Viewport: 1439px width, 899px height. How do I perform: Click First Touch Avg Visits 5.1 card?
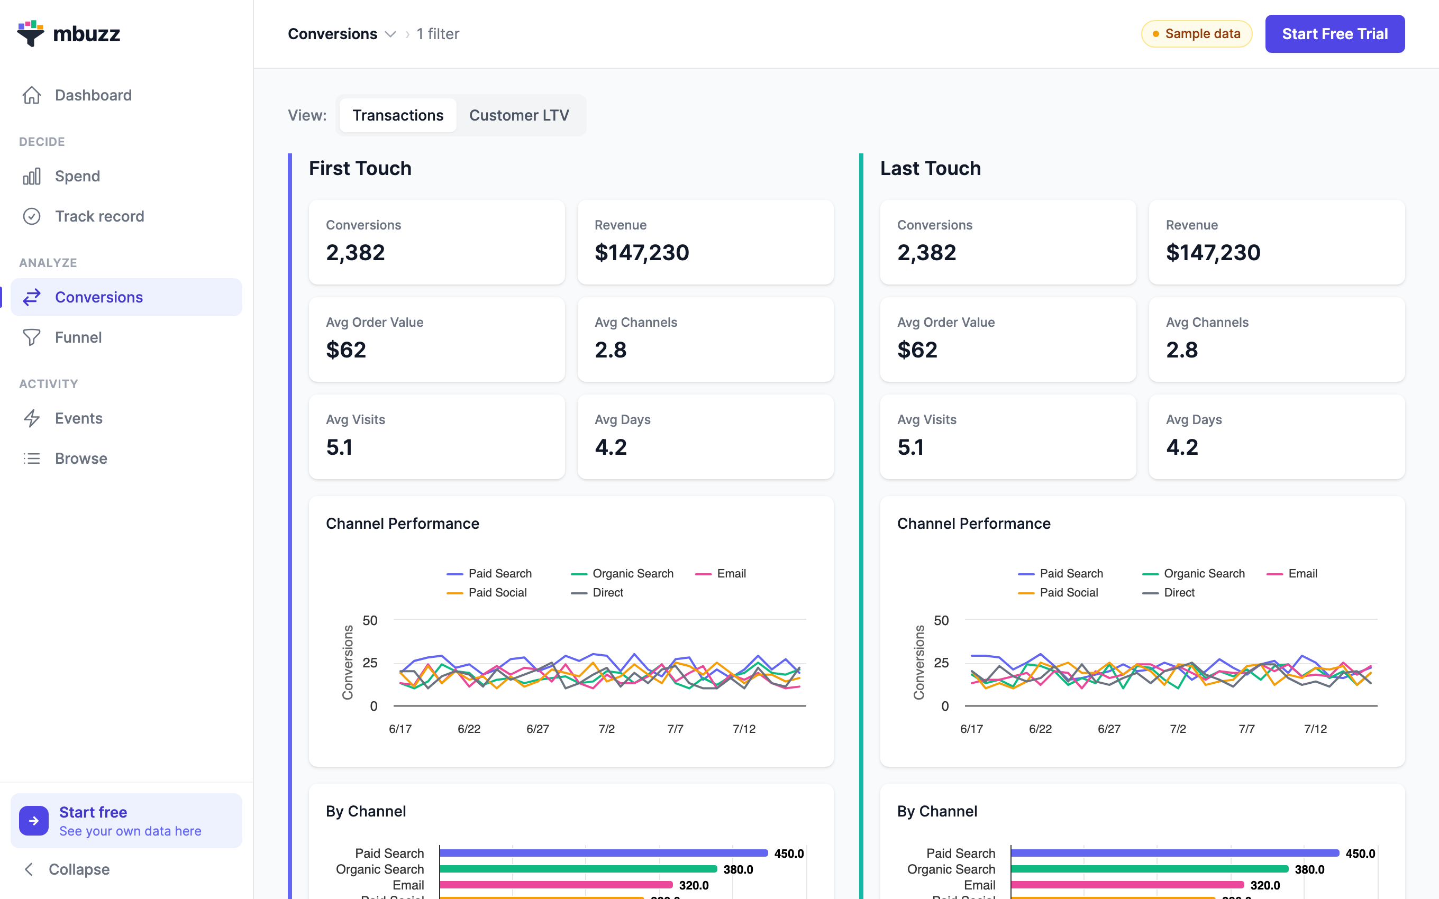click(437, 437)
